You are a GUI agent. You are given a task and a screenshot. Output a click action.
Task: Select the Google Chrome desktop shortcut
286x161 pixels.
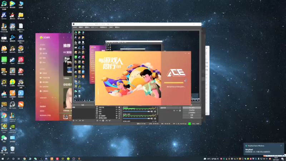pos(4,117)
